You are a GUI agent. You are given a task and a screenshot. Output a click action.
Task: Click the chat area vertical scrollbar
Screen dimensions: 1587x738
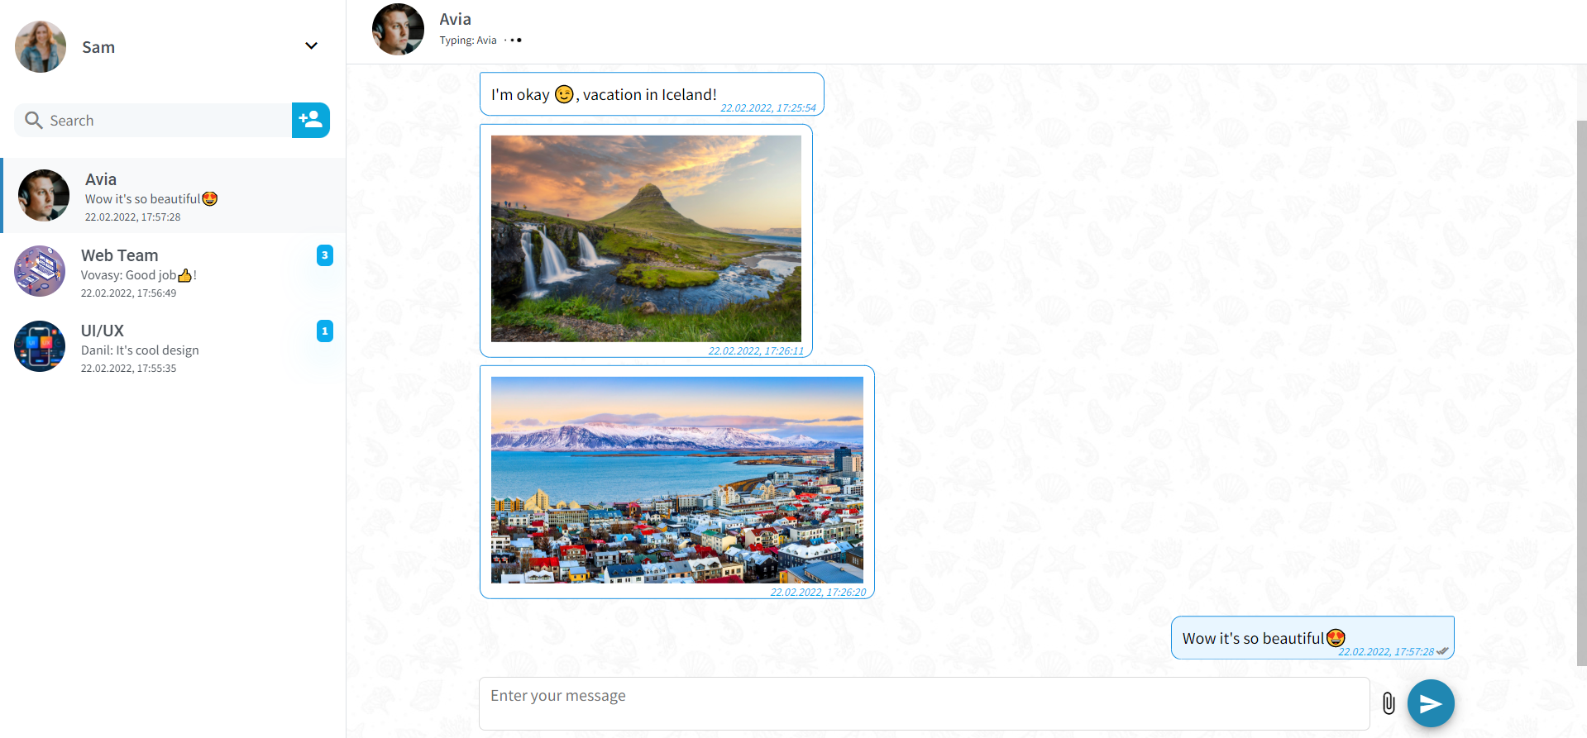[x=1581, y=393]
